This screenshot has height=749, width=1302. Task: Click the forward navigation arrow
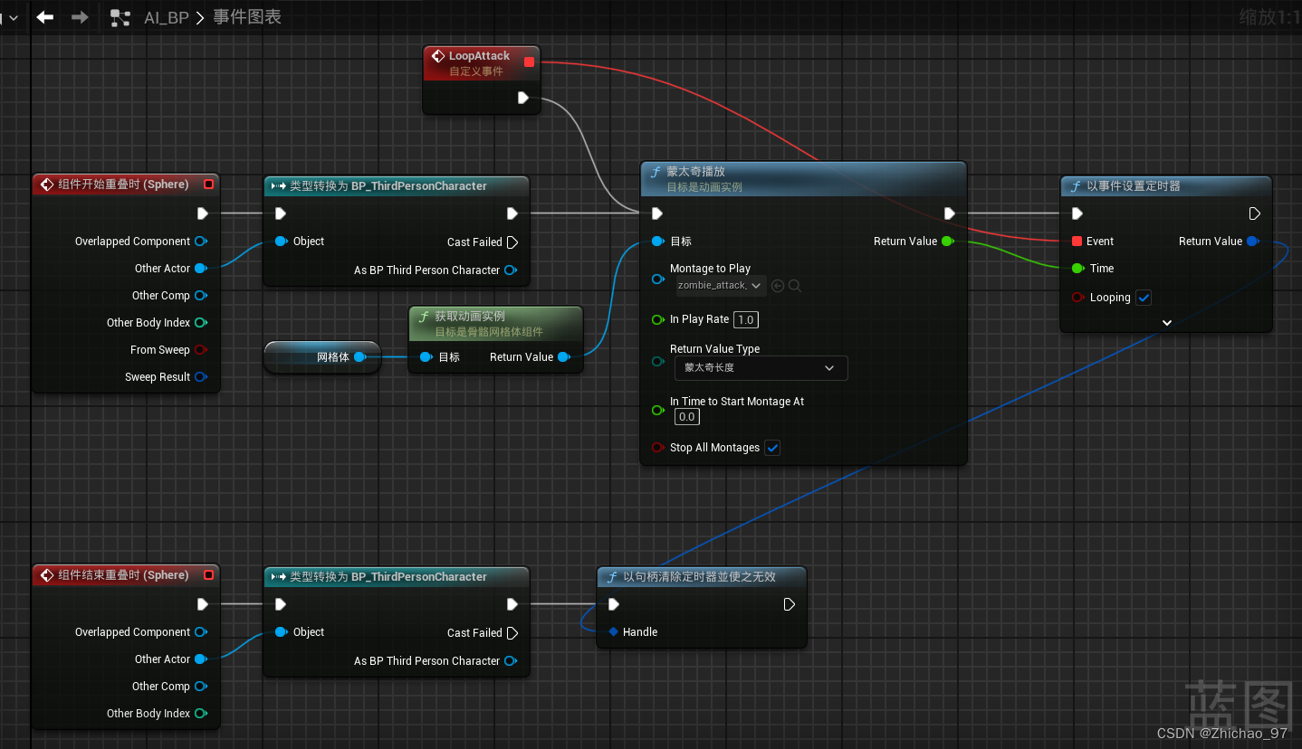pos(80,17)
